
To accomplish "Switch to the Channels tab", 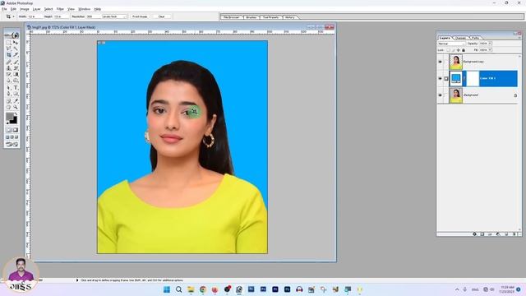I will [x=460, y=38].
